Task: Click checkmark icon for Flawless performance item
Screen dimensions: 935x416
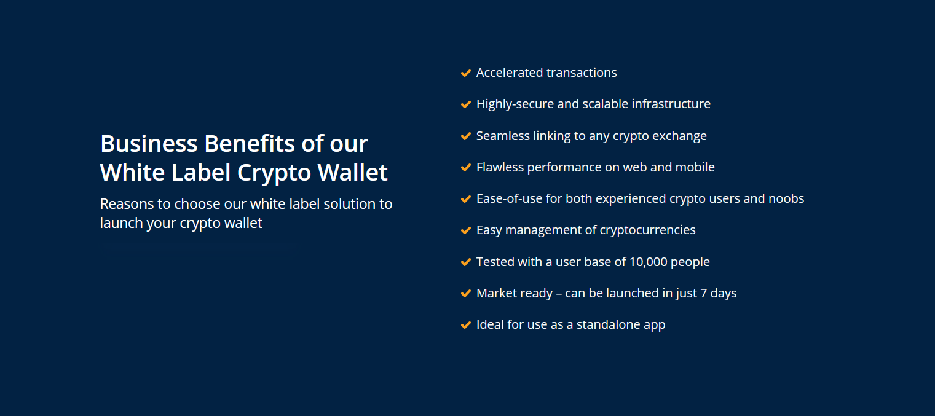Action: point(465,168)
